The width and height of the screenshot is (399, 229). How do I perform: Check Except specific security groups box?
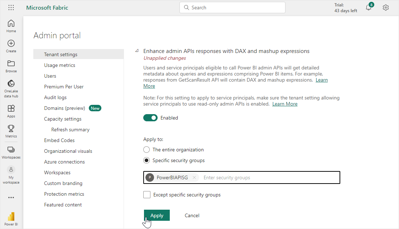point(147,195)
